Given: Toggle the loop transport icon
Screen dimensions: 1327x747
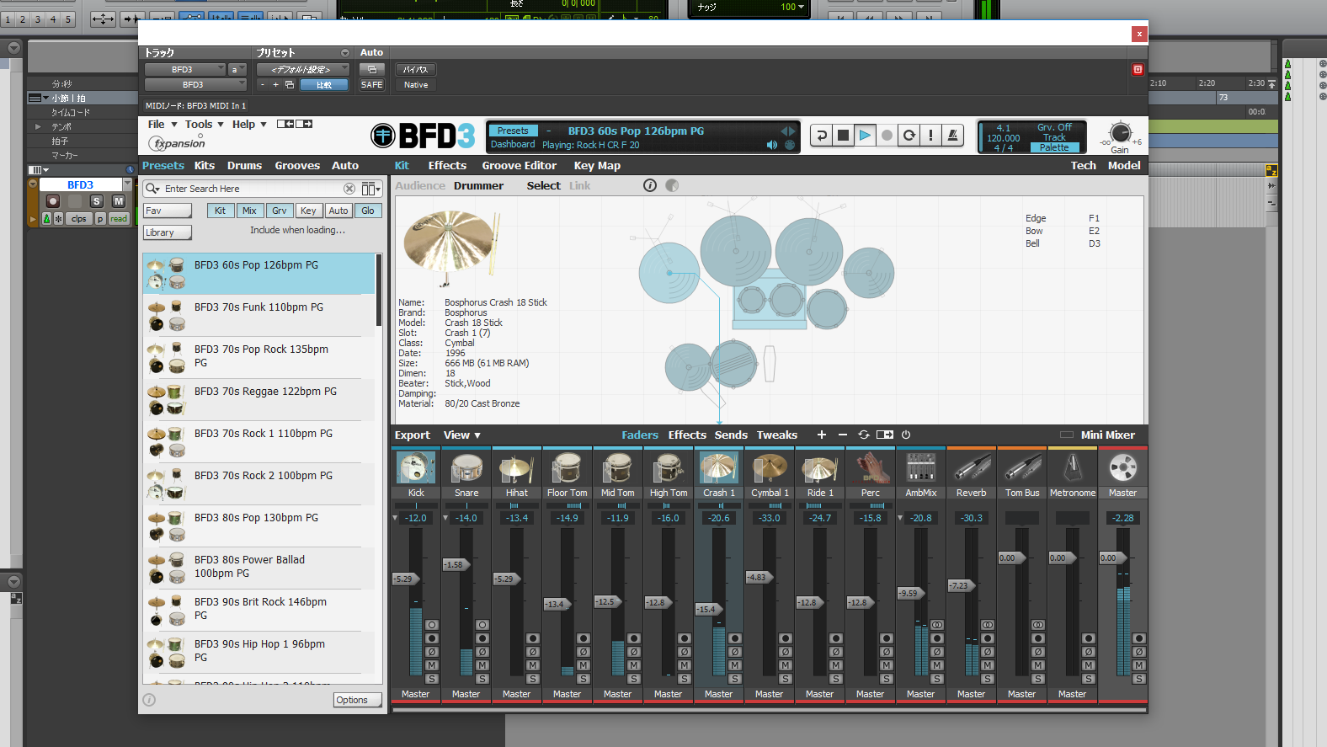Looking at the screenshot, I should (x=909, y=135).
